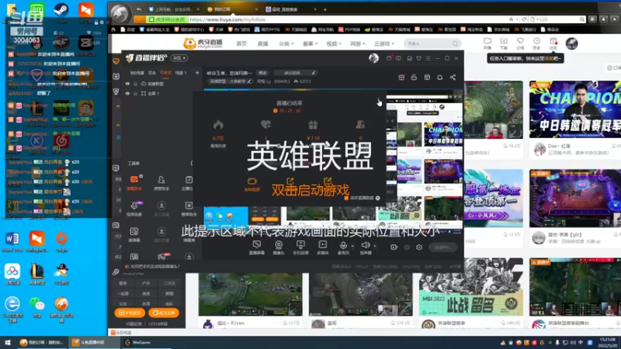
Task: Switch to the 上网导航 browser tab
Action: [173, 9]
